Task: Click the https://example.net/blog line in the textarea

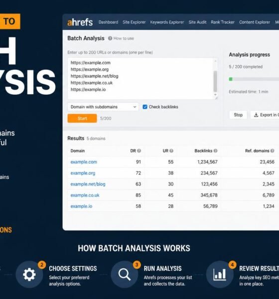Action: tap(94, 76)
